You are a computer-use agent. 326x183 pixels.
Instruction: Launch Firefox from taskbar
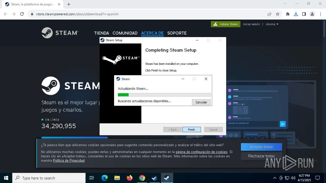click(130, 178)
